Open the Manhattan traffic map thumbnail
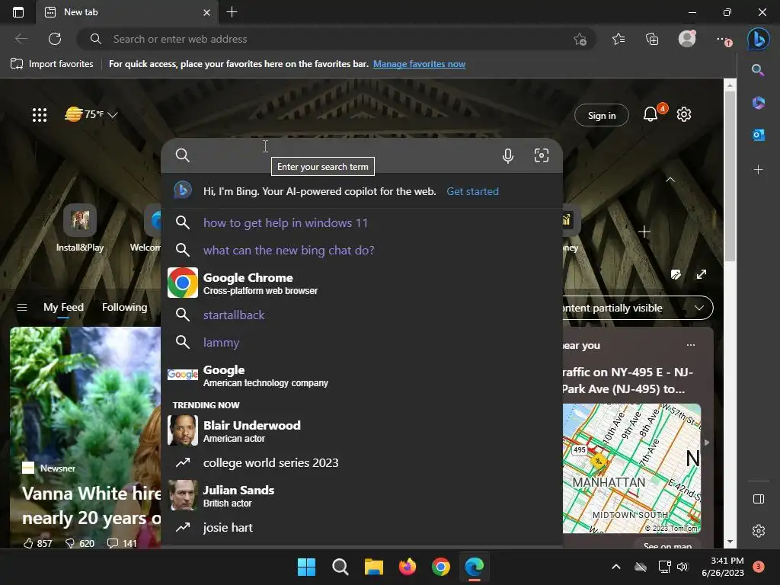Image resolution: width=780 pixels, height=585 pixels. coord(631,468)
